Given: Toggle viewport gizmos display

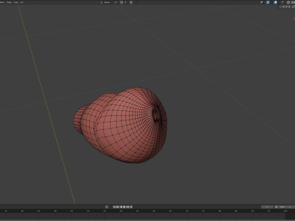Looking at the screenshot, I should (268, 2).
